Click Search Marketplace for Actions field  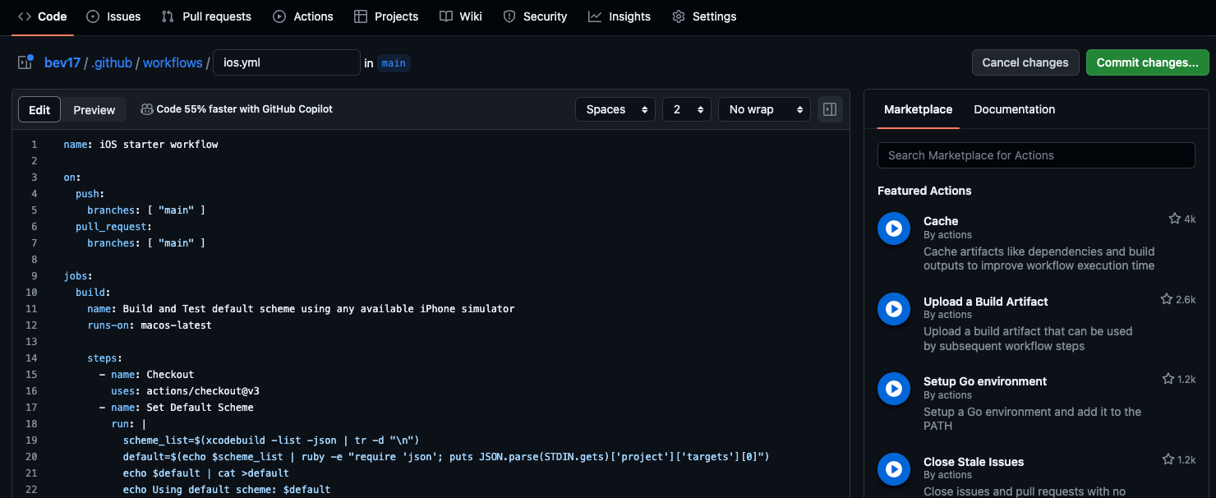point(1036,155)
